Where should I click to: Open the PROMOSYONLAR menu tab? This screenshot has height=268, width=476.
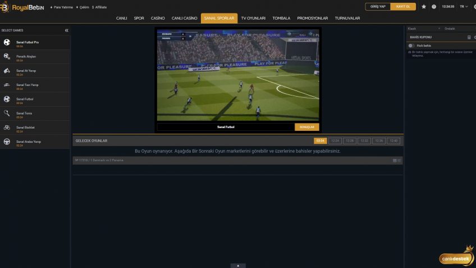tap(312, 18)
